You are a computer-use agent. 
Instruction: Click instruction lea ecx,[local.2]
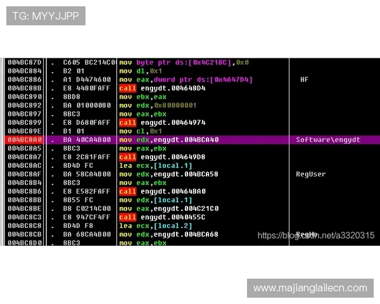click(156, 226)
